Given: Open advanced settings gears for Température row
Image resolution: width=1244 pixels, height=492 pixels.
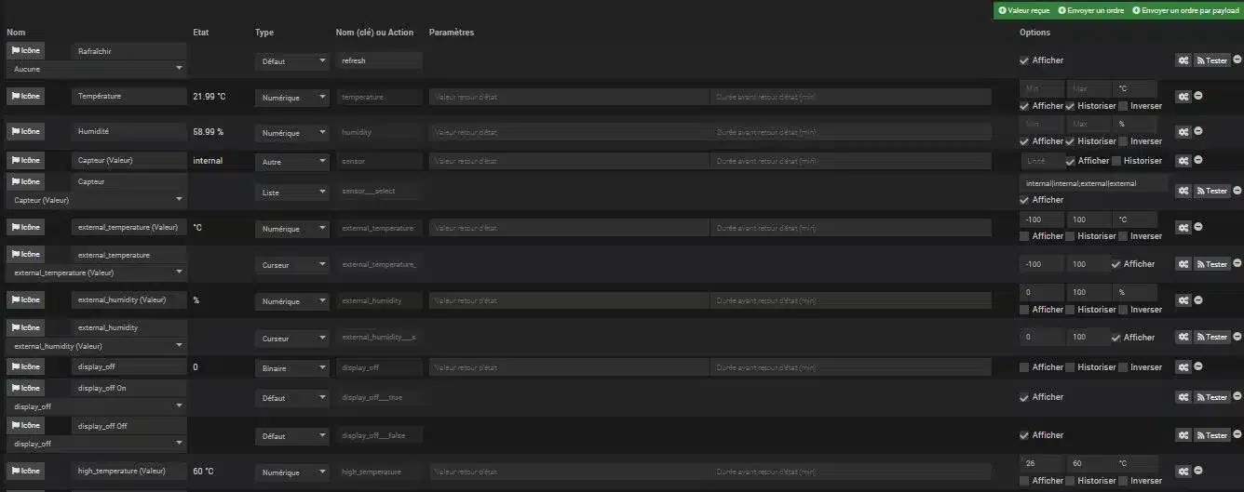Looking at the screenshot, I should pyautogui.click(x=1183, y=96).
